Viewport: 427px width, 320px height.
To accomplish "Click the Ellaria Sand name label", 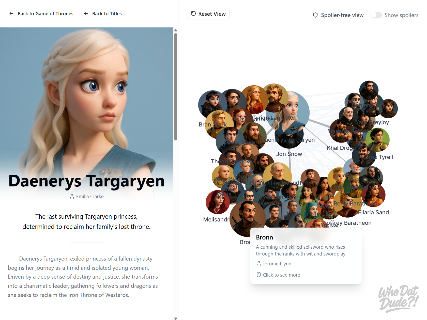I will click(x=373, y=213).
